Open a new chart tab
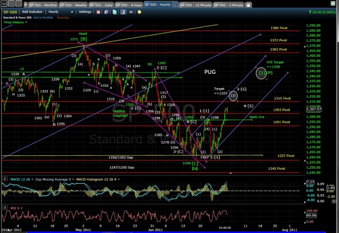The height and width of the screenshot is (233, 339). point(248,5)
